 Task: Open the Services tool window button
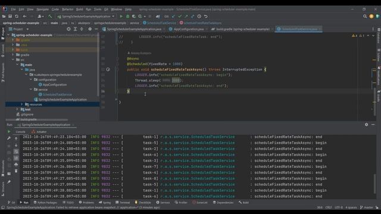tap(163, 202)
